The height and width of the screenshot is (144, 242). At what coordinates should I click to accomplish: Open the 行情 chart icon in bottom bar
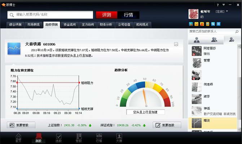click(x=99, y=138)
